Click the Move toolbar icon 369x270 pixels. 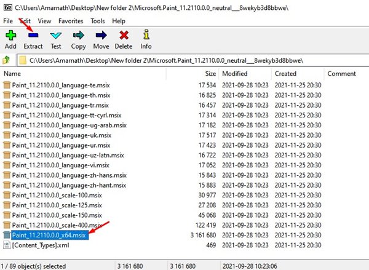click(101, 35)
